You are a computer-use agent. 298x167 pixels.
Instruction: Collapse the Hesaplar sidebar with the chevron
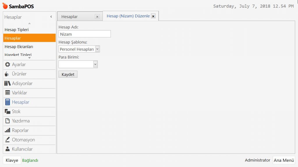[51, 17]
